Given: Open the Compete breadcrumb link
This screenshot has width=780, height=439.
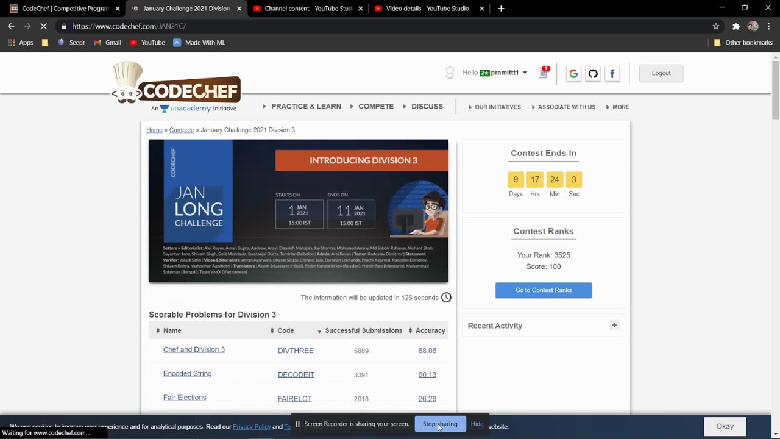Looking at the screenshot, I should (182, 130).
